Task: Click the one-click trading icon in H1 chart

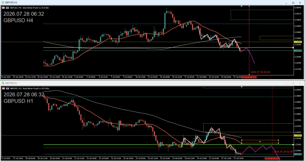Action: pos(7,88)
